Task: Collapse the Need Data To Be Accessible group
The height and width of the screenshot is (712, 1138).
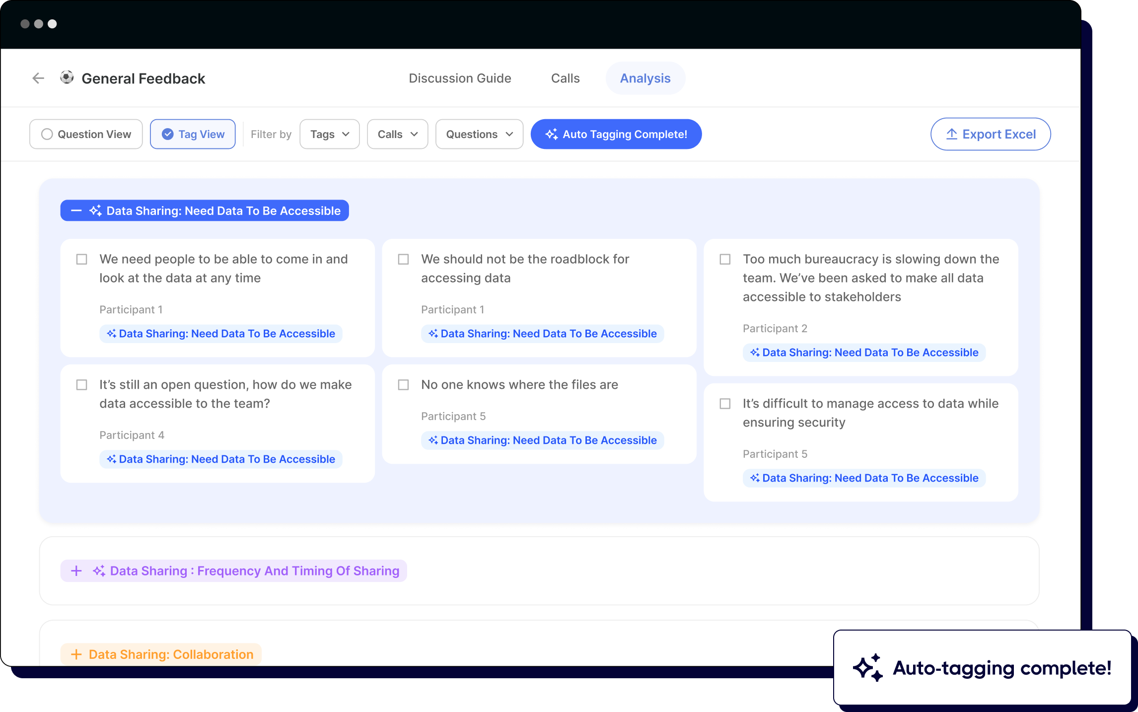Action: tap(76, 210)
